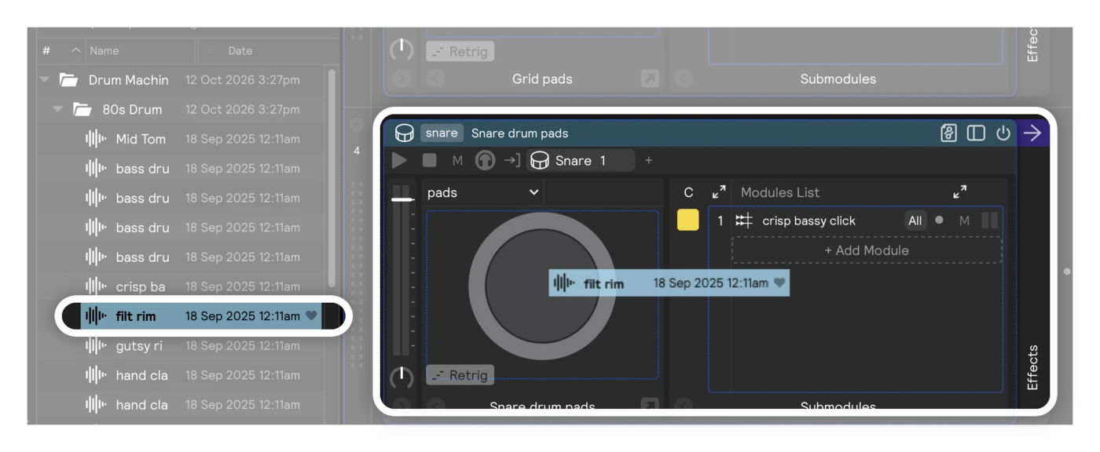Click the knob below the Snare fader
The height and width of the screenshot is (452, 1100).
401,377
